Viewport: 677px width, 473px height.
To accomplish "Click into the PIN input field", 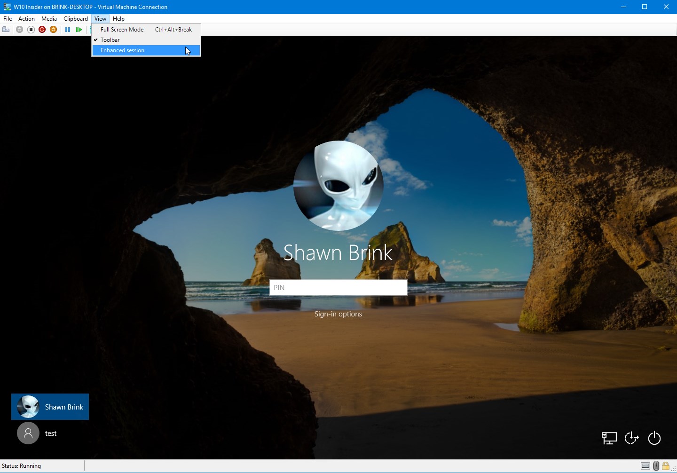I will click(x=338, y=287).
